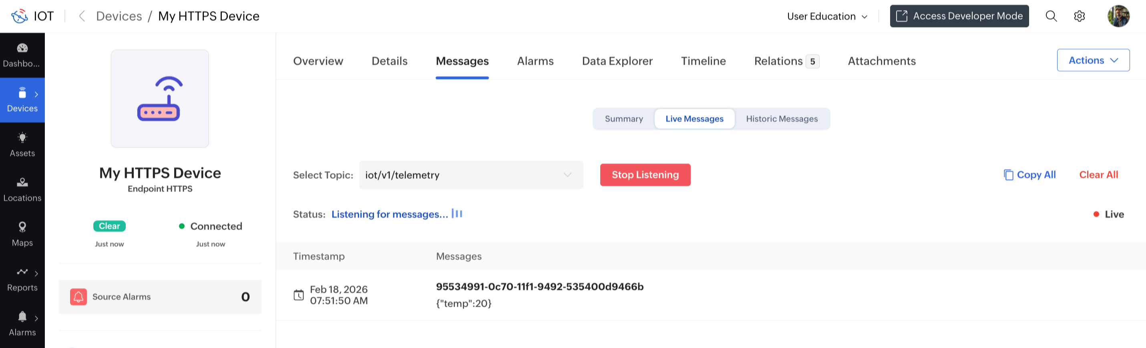Switch to Historic Messages view
This screenshot has width=1146, height=348.
(x=782, y=119)
